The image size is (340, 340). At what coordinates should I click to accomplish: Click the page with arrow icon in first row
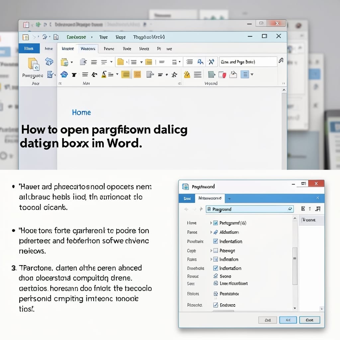click(x=83, y=62)
